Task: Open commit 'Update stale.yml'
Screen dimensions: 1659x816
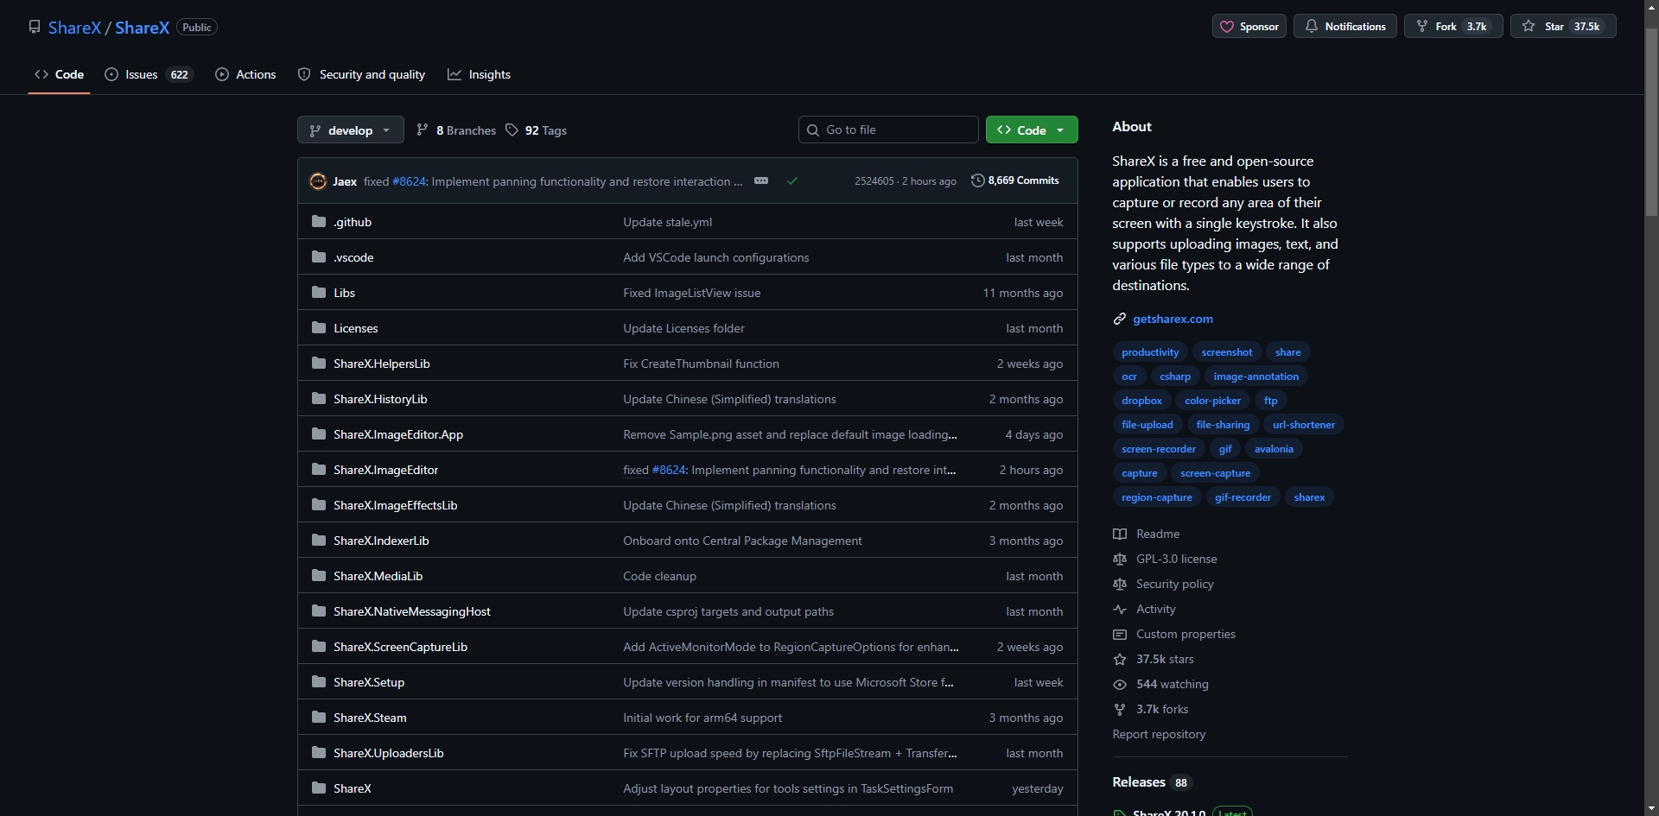Action: (668, 222)
